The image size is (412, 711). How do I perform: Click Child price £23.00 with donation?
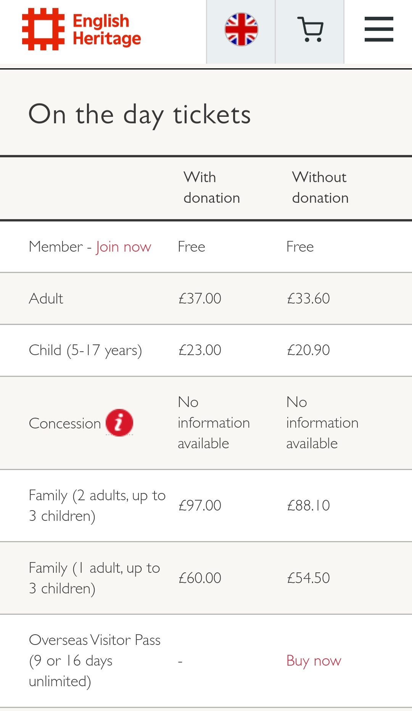click(x=200, y=350)
